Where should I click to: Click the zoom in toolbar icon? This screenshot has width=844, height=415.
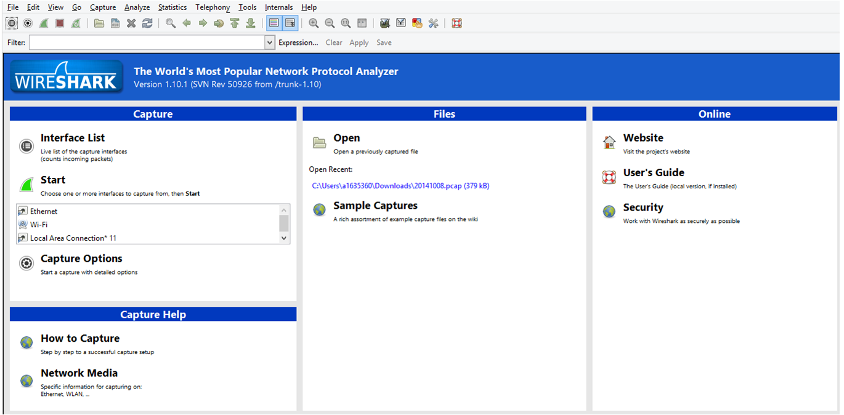(314, 23)
